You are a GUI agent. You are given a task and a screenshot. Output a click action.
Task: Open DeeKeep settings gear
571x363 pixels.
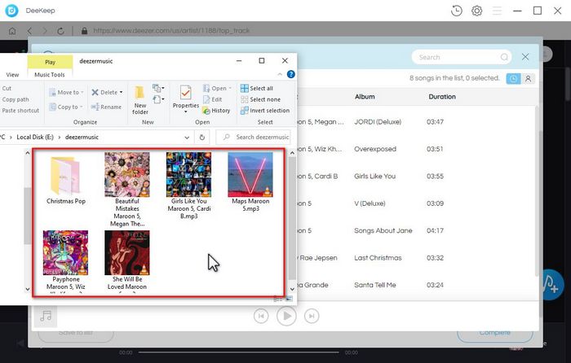476,11
